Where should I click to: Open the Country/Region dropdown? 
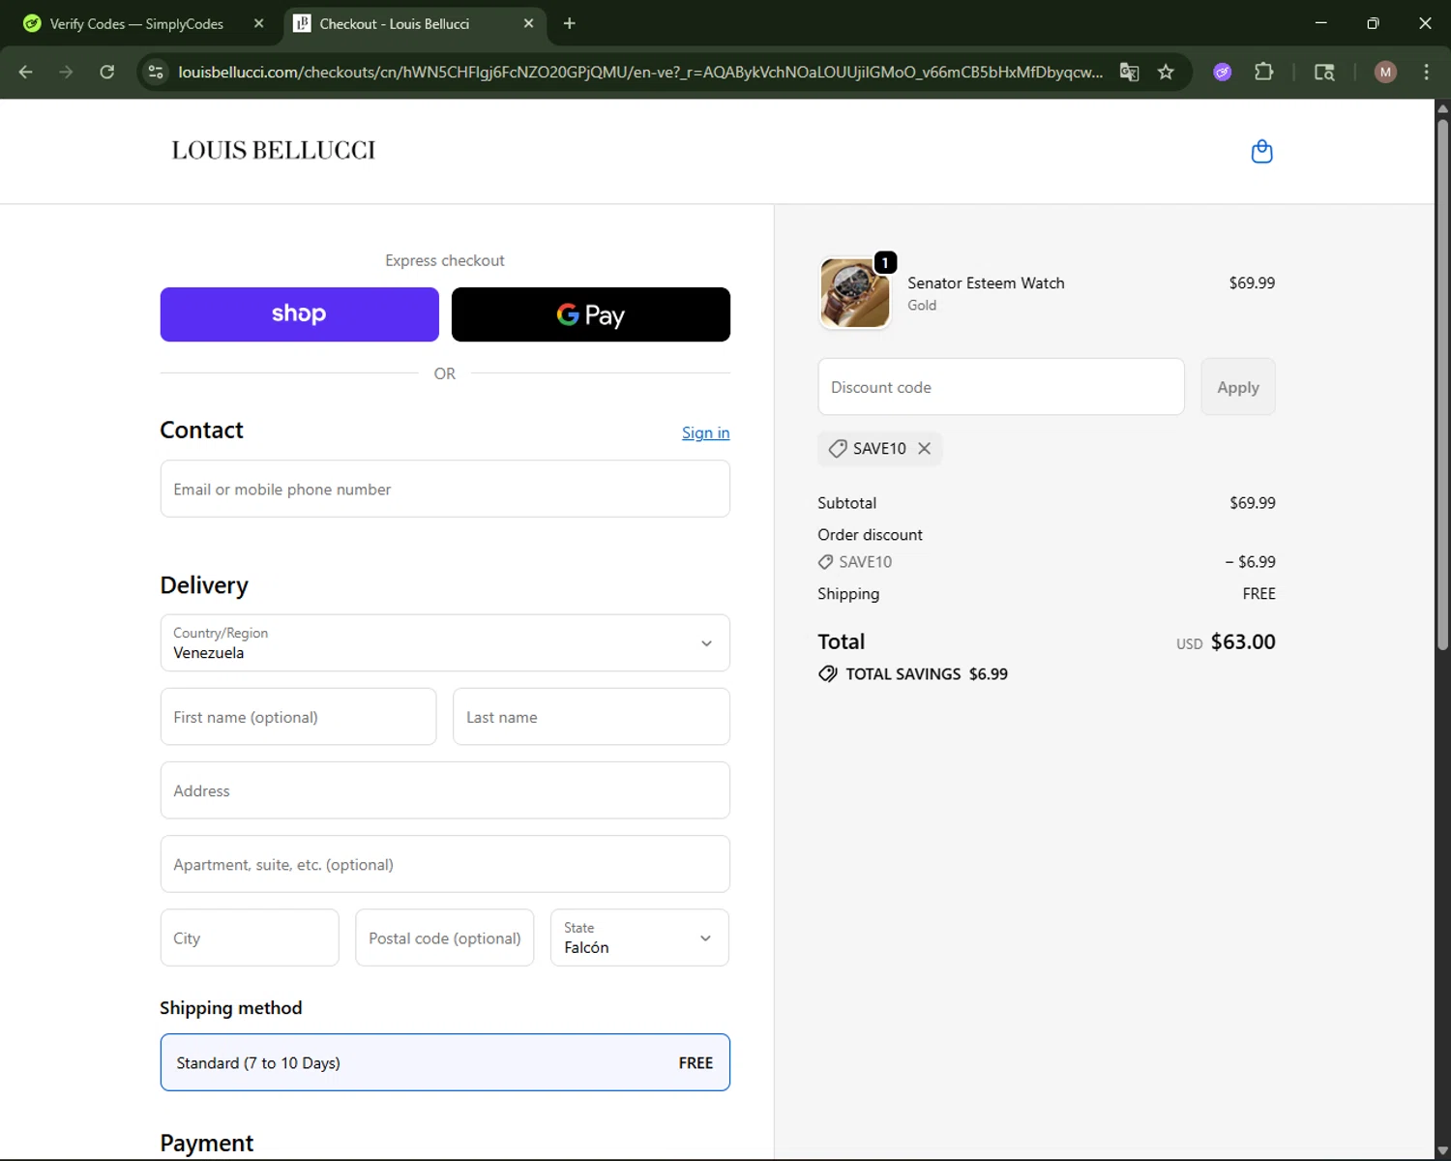coord(445,642)
